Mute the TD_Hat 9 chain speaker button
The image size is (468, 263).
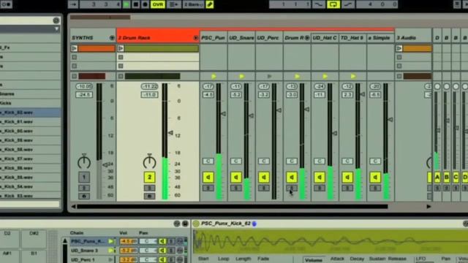347,177
